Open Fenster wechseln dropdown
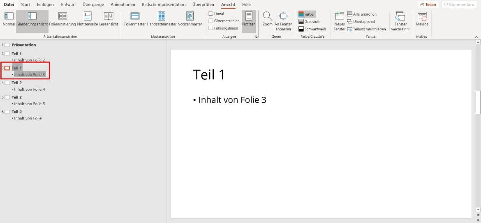Viewport: 481px width, 223px height. 400,21
